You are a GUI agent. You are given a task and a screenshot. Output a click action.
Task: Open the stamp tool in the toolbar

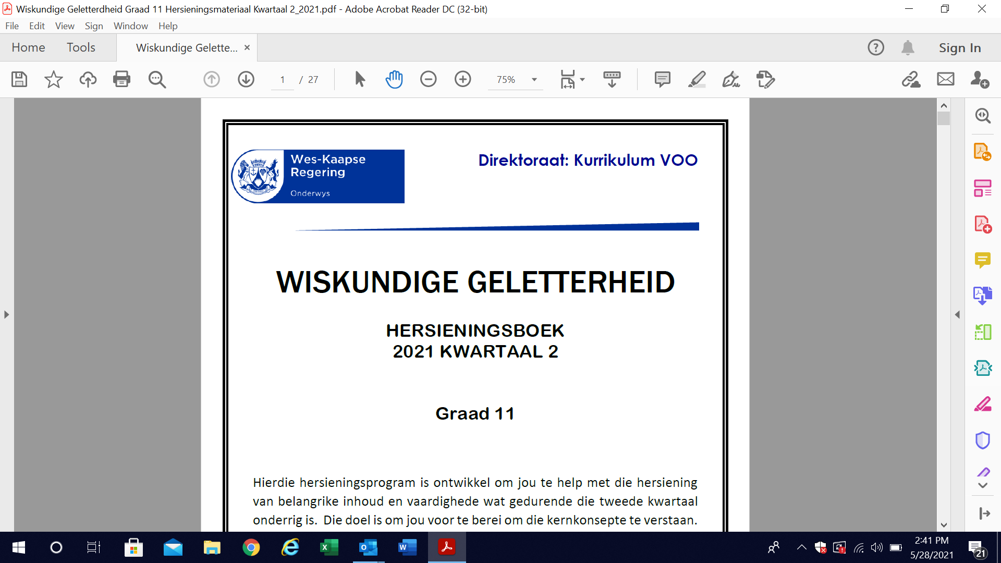point(765,79)
